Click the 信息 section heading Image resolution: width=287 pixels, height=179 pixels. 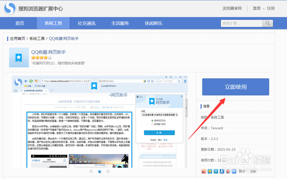click(206, 106)
